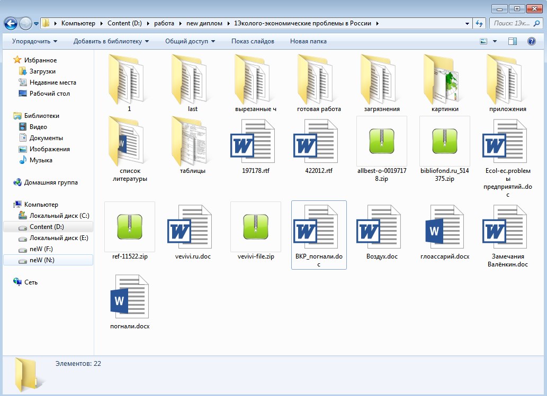Open the Добавить в библиотеку dropdown
Screen dimensions: 547x396
111,41
